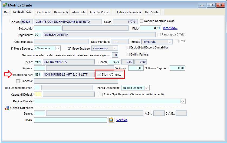Check the Bloccato checkbox
This screenshot has width=227, height=143.
click(18, 81)
